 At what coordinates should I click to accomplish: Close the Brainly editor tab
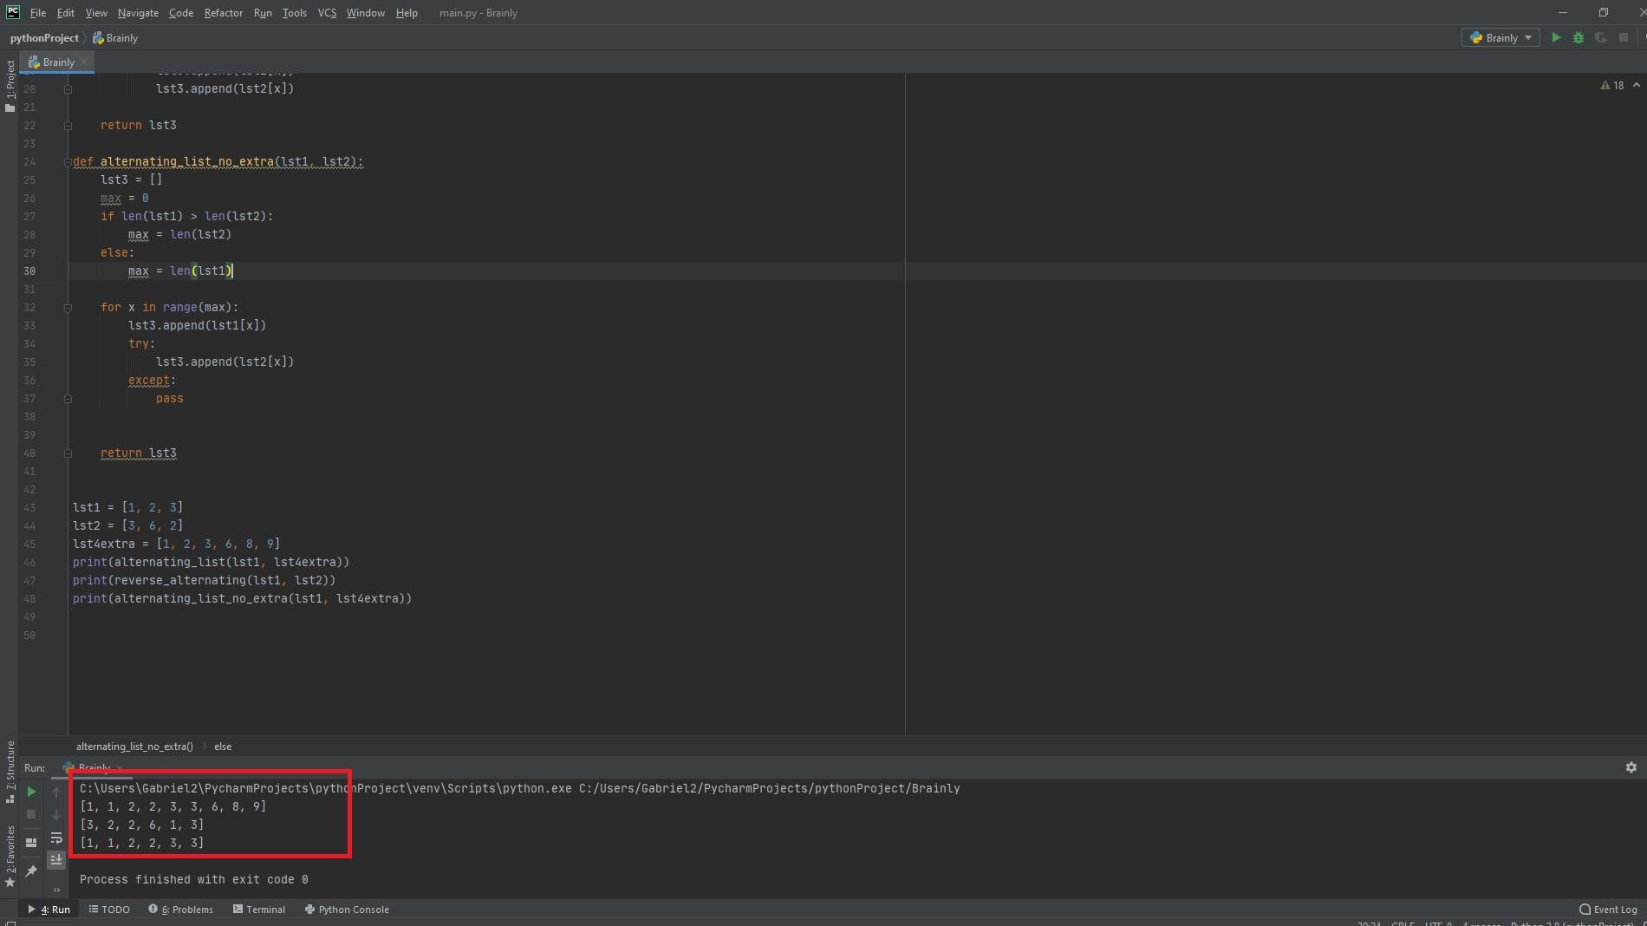click(84, 62)
